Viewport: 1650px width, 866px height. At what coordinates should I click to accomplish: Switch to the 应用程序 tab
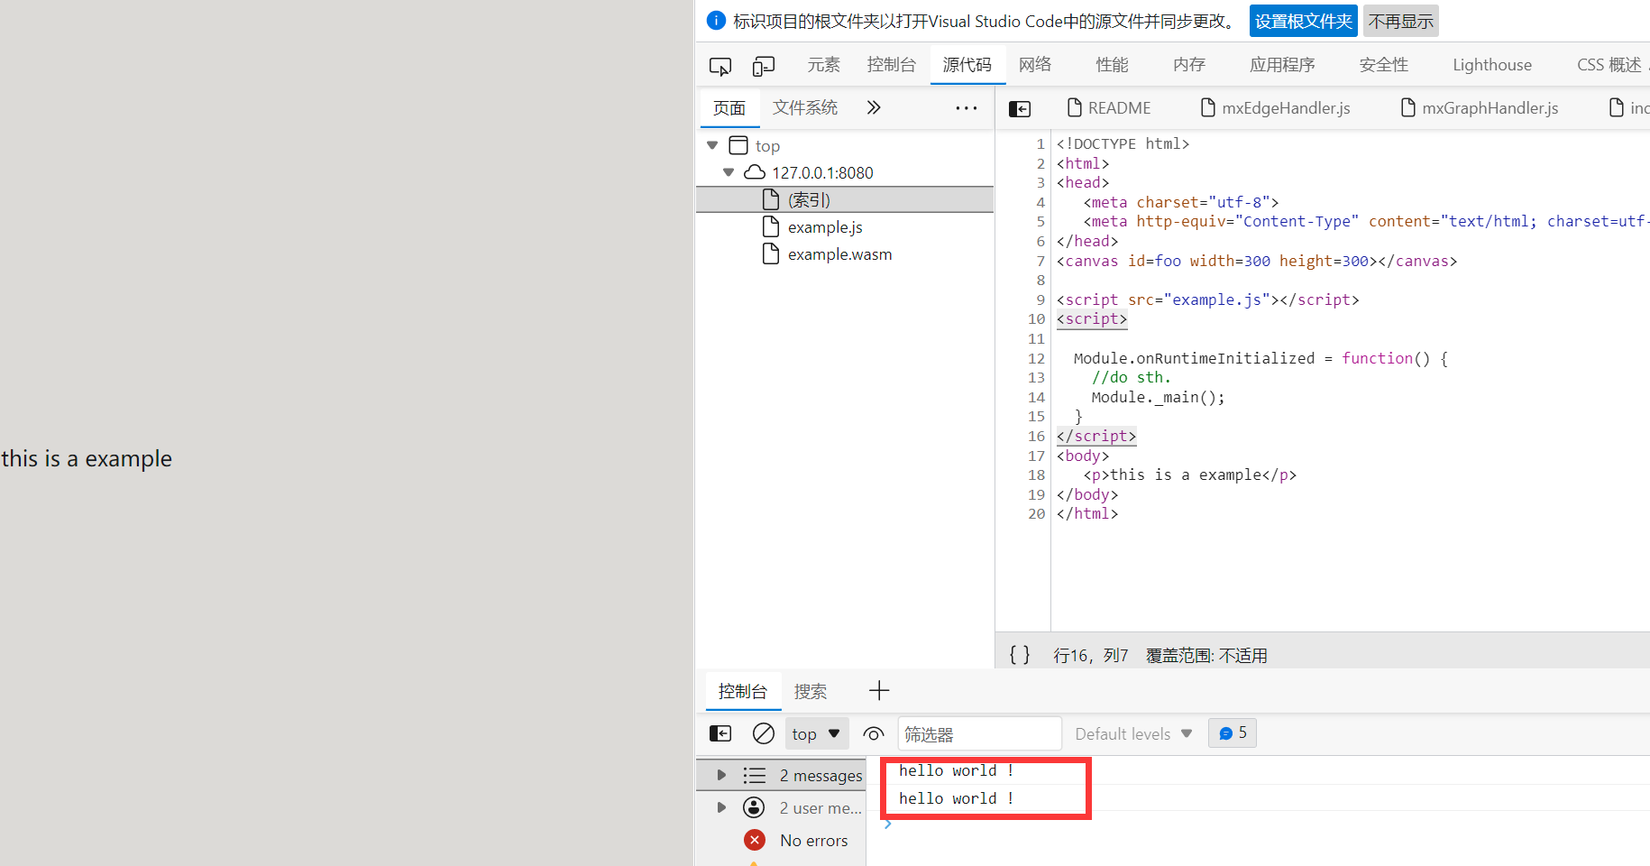1282,65
